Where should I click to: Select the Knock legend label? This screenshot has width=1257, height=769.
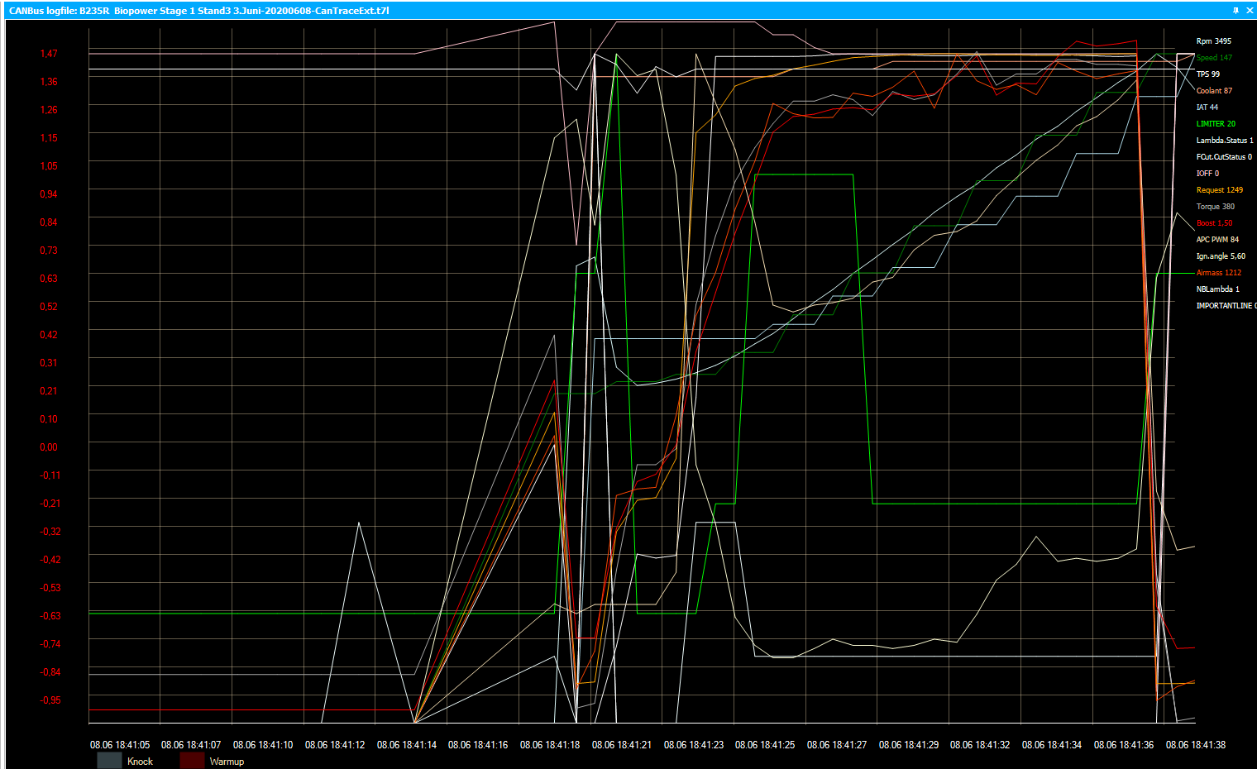(x=140, y=762)
